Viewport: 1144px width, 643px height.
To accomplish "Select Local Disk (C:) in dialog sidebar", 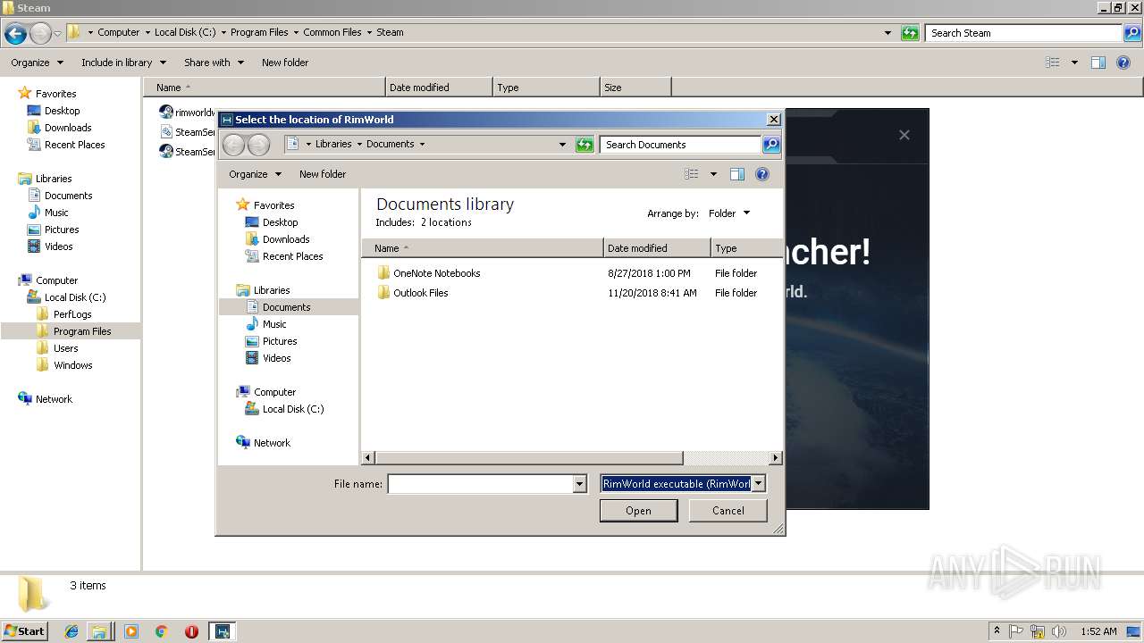I will coord(292,409).
